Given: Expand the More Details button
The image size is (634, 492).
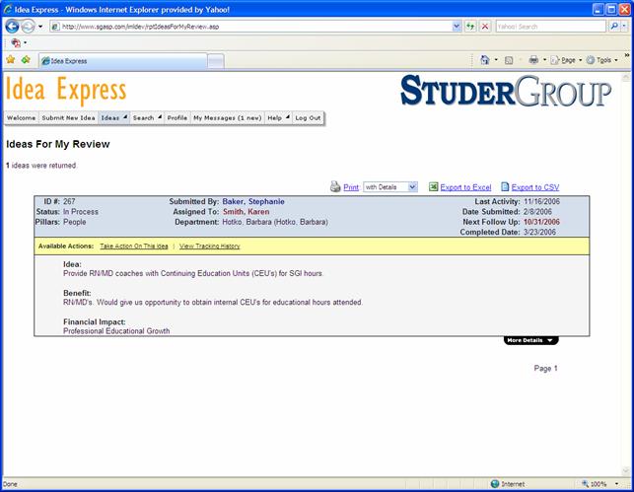Looking at the screenshot, I should (x=530, y=340).
